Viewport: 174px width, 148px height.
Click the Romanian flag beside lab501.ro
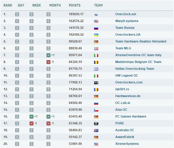(96, 89)
